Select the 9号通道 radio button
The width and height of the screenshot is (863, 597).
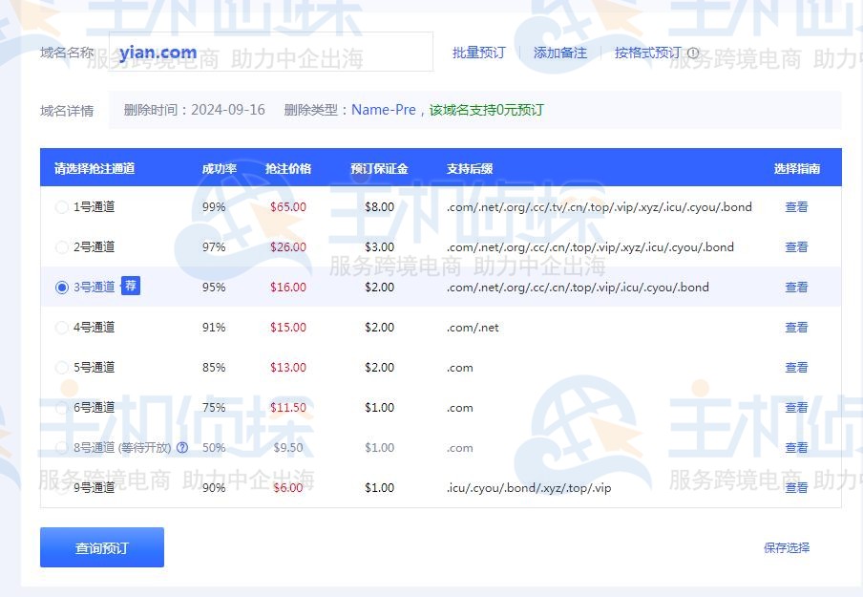click(61, 487)
